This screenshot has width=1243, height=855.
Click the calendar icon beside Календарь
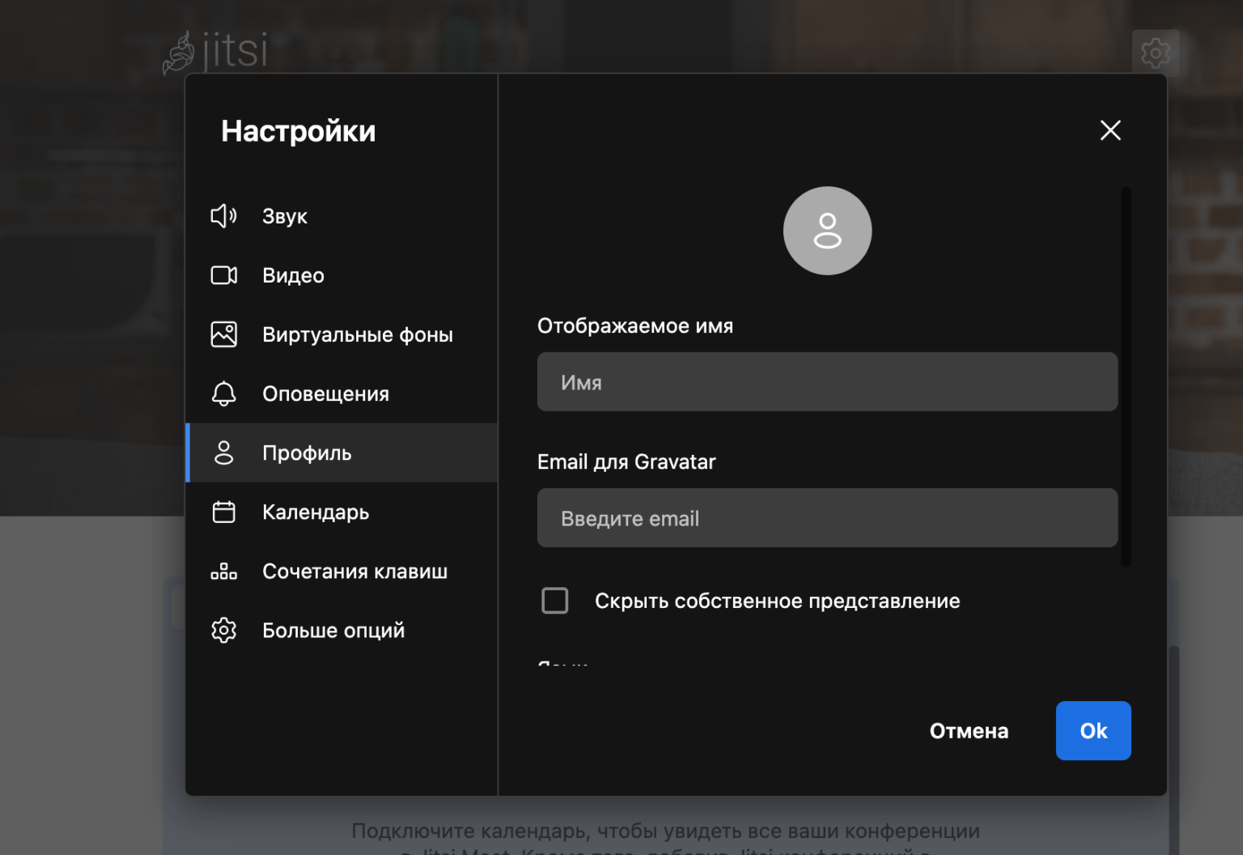coord(223,513)
